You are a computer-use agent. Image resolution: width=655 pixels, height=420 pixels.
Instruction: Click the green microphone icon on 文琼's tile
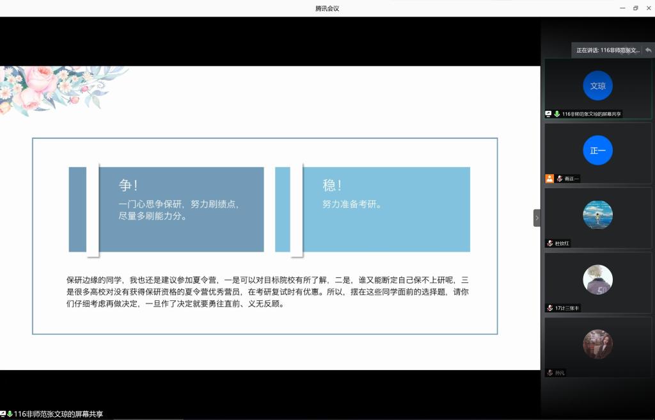point(556,114)
